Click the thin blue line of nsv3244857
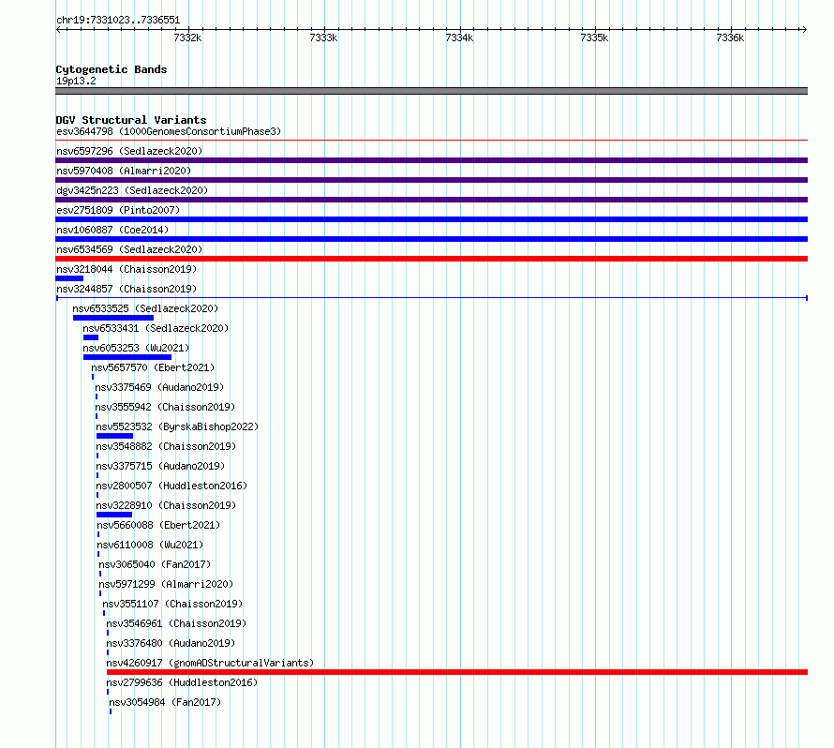Screen dimensions: 834x748 (x=431, y=298)
